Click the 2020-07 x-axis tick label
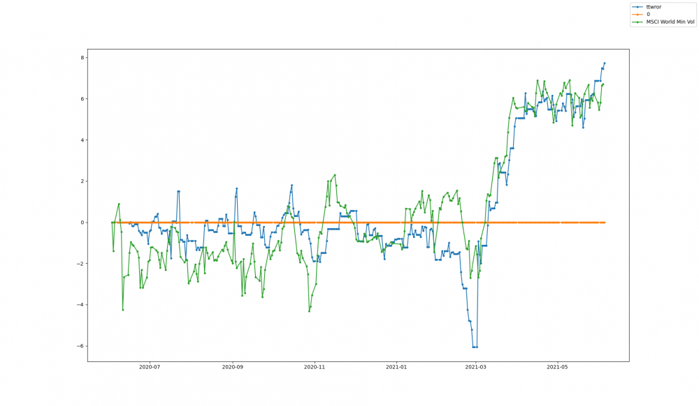 [150, 367]
